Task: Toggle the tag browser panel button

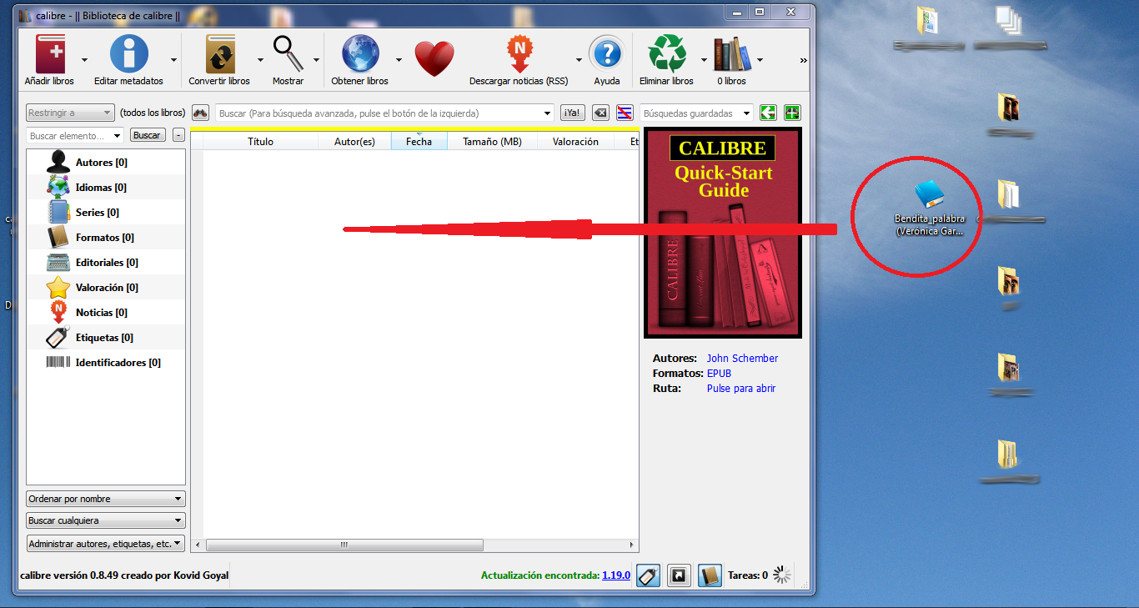Action: (x=648, y=575)
